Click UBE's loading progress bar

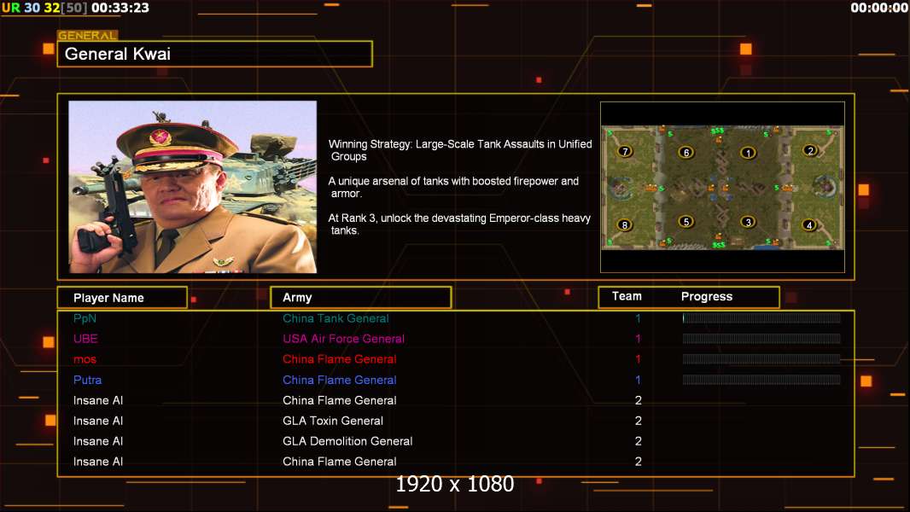coord(761,339)
